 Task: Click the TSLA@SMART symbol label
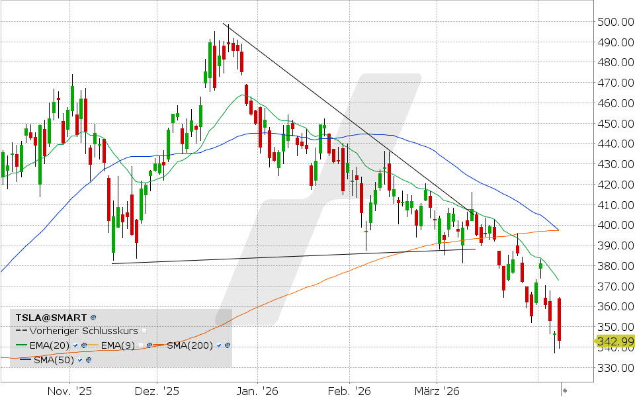pos(51,318)
